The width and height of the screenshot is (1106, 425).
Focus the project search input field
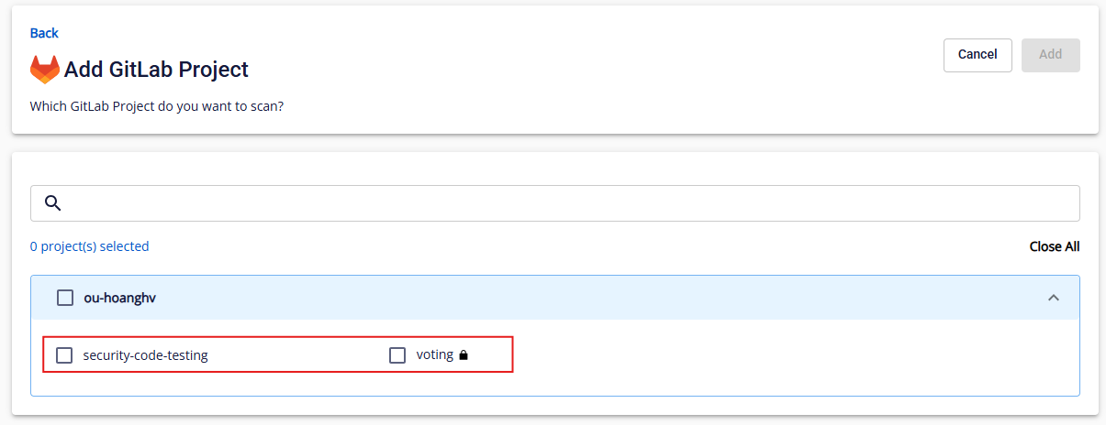coord(555,203)
